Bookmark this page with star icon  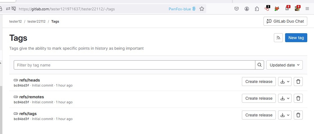point(201,9)
